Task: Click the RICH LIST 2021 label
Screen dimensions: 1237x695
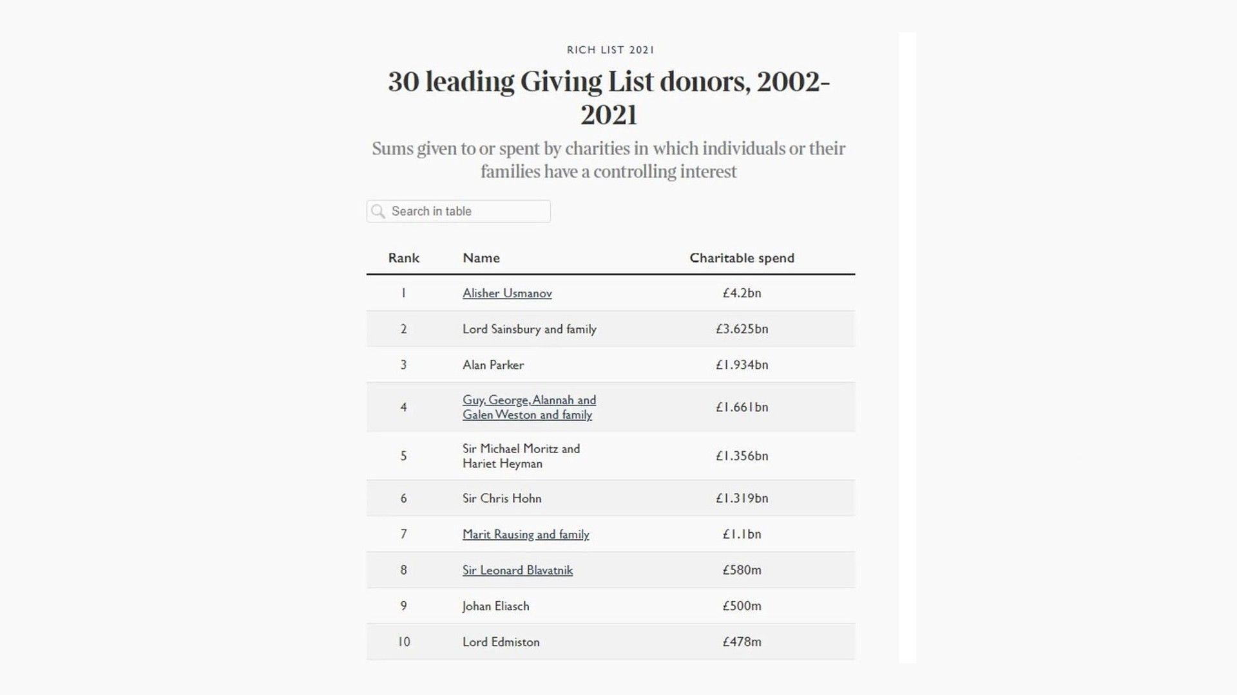Action: 610,50
